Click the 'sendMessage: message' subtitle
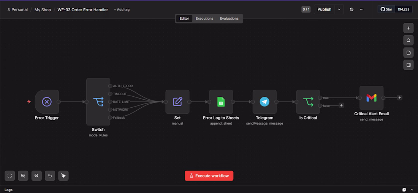Screen dimensions: 418x193 tap(264, 123)
